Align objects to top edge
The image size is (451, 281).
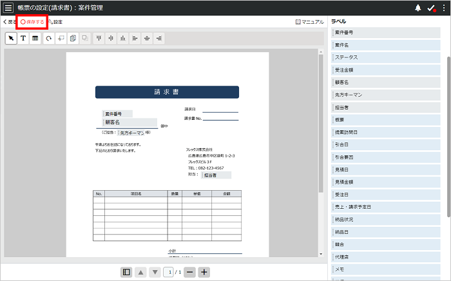(99, 38)
